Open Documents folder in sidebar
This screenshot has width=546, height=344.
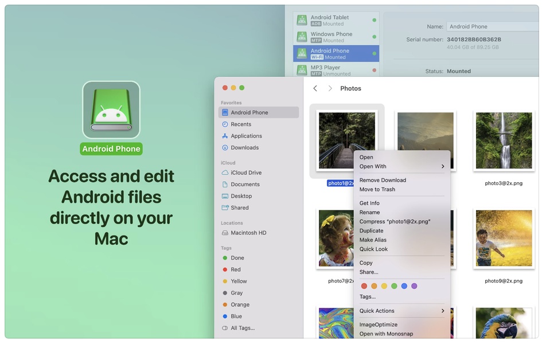click(258, 184)
